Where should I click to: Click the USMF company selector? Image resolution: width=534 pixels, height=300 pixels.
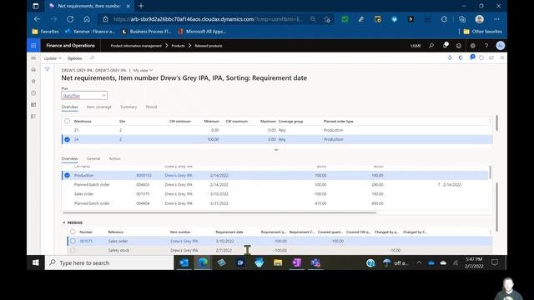[x=416, y=46]
